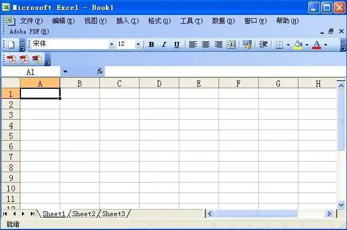Click the Name Box showing A1
Screen dimensions: 347x230
tap(30, 72)
